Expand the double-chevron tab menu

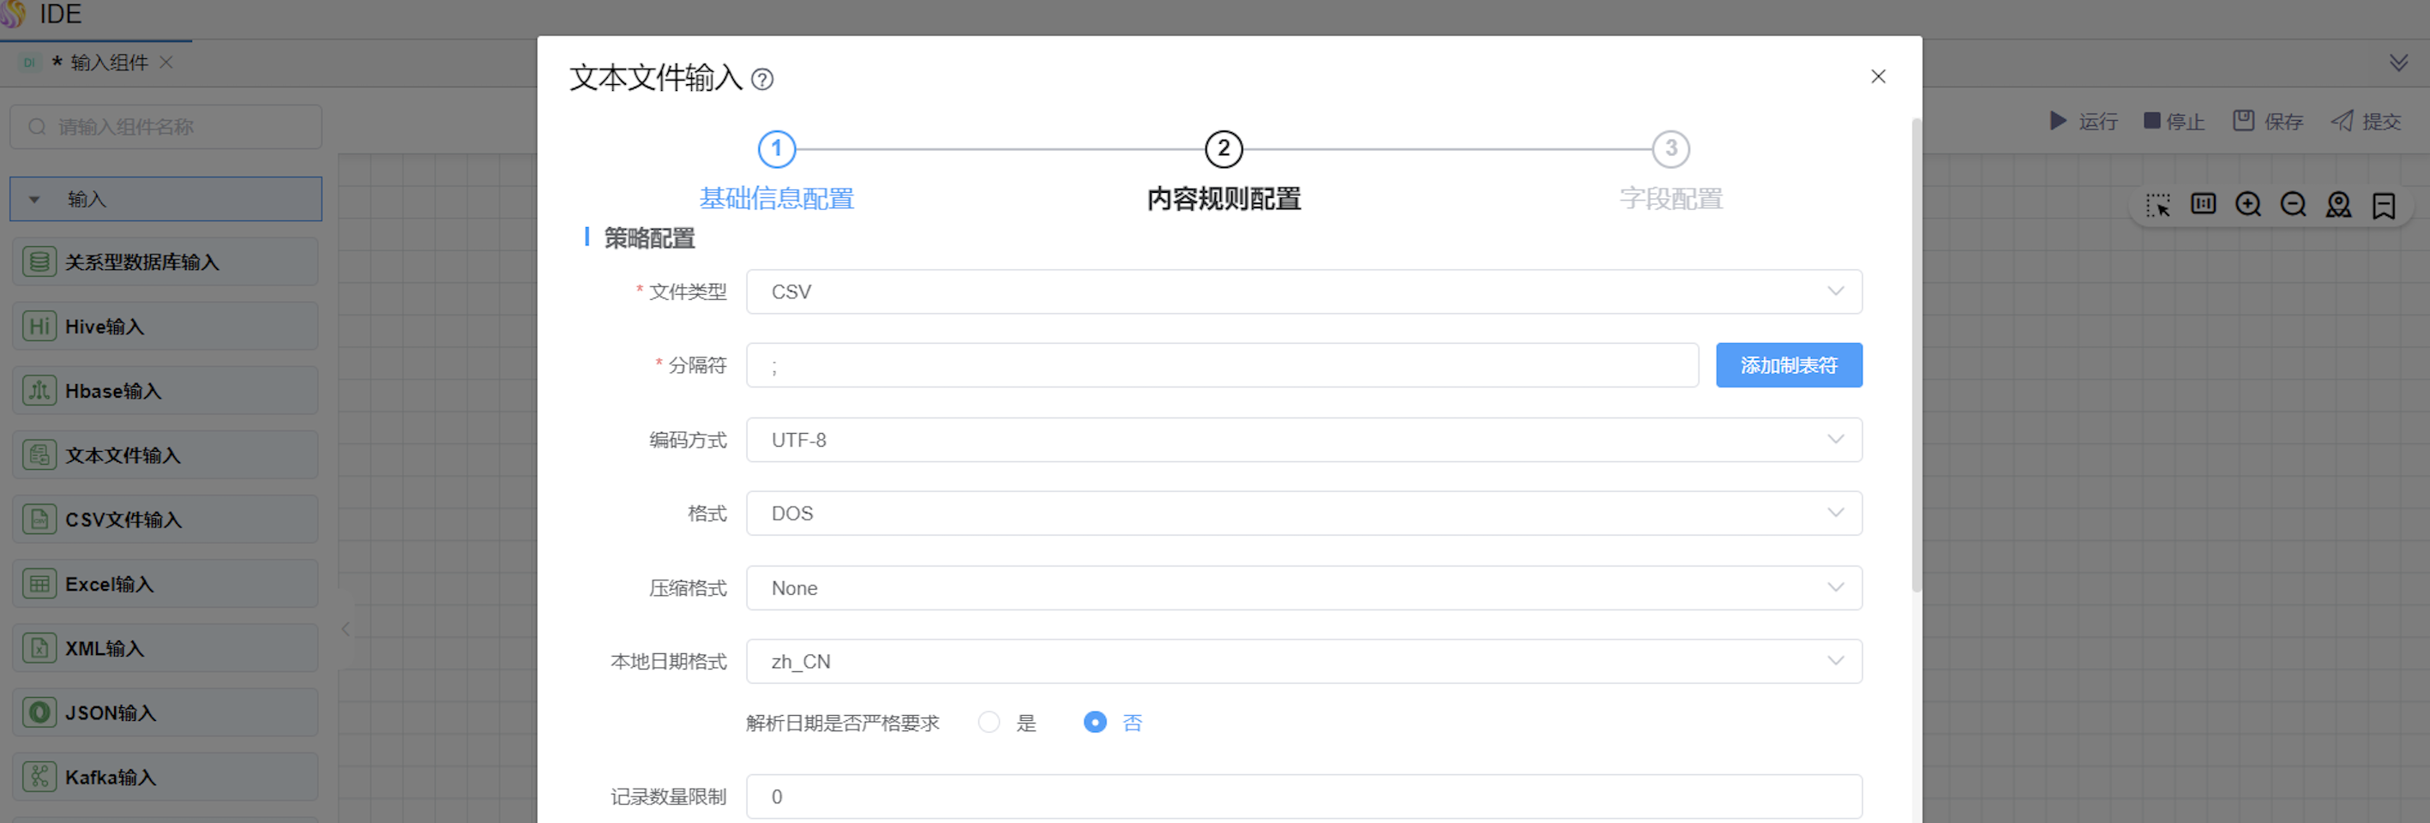tap(2399, 63)
